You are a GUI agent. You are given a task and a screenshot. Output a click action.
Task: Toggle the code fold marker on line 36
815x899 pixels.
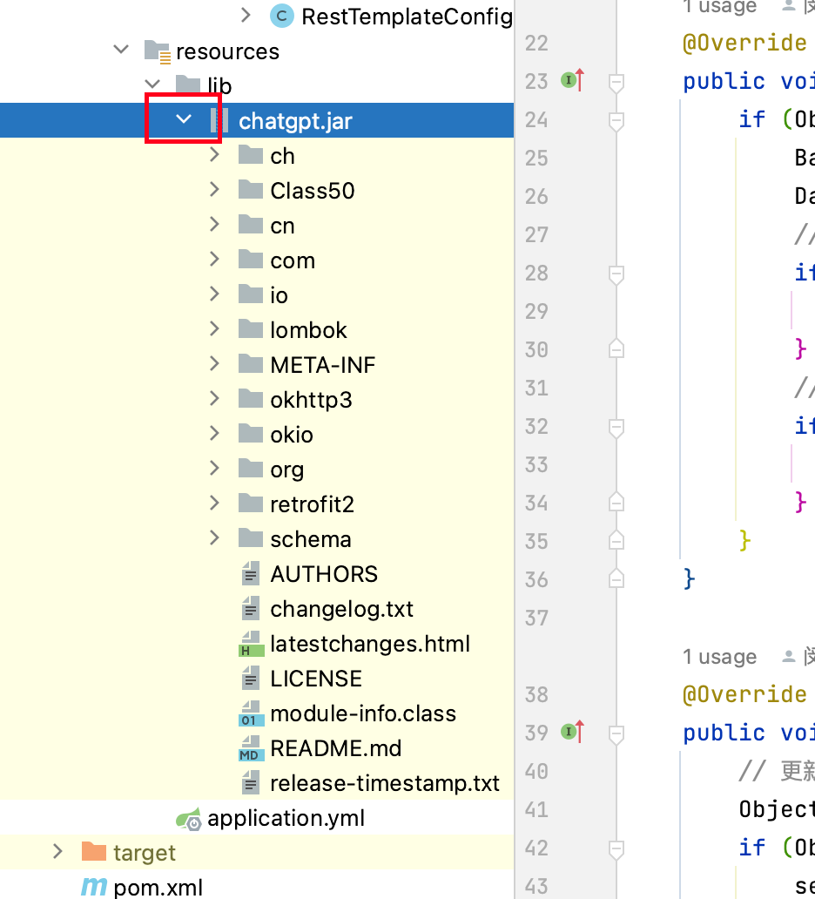pyautogui.click(x=616, y=578)
